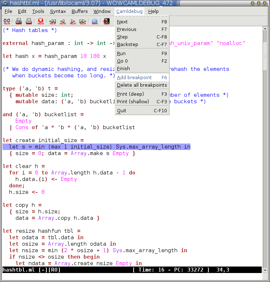The height and width of the screenshot is (282, 270).
Task: Click the printer toolbar icon
Action: 29,21
